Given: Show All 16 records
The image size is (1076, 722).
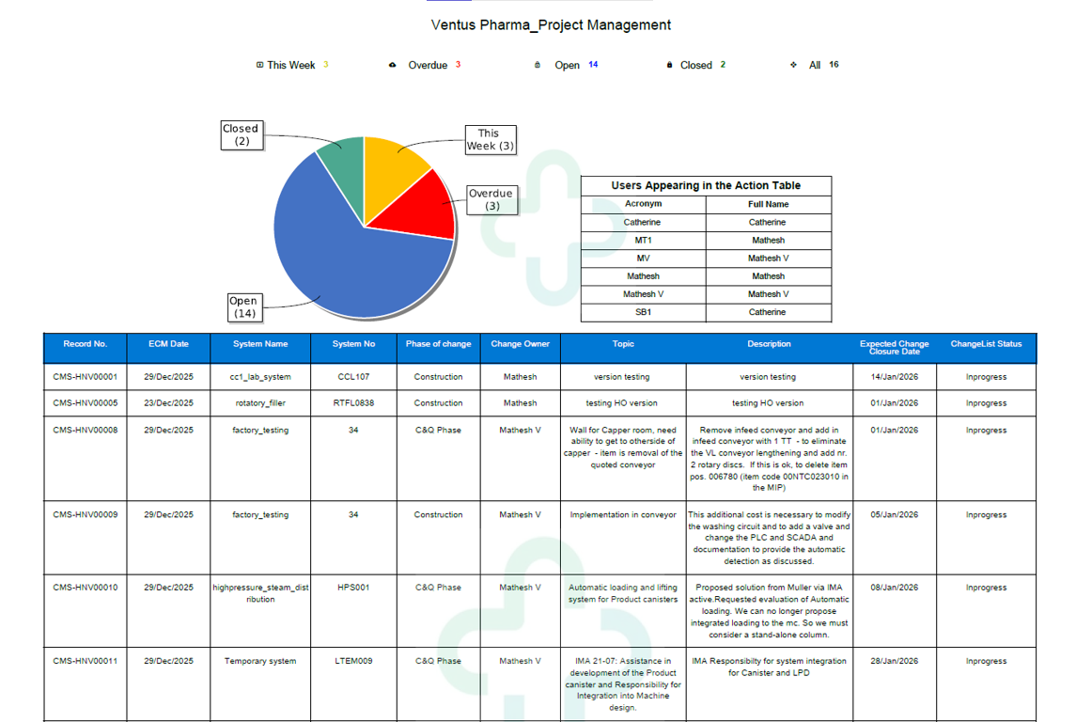Looking at the screenshot, I should pos(815,66).
